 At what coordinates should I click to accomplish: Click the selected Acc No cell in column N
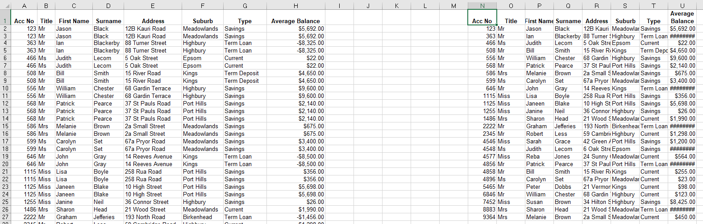coord(482,21)
